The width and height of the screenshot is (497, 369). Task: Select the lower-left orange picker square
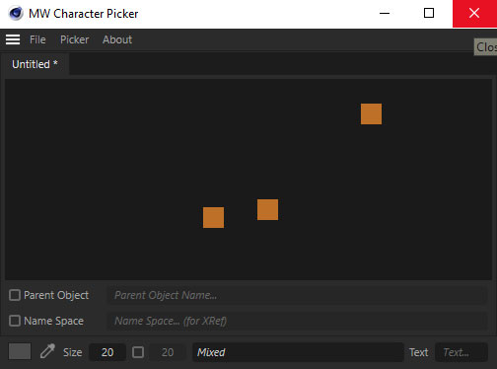click(213, 217)
